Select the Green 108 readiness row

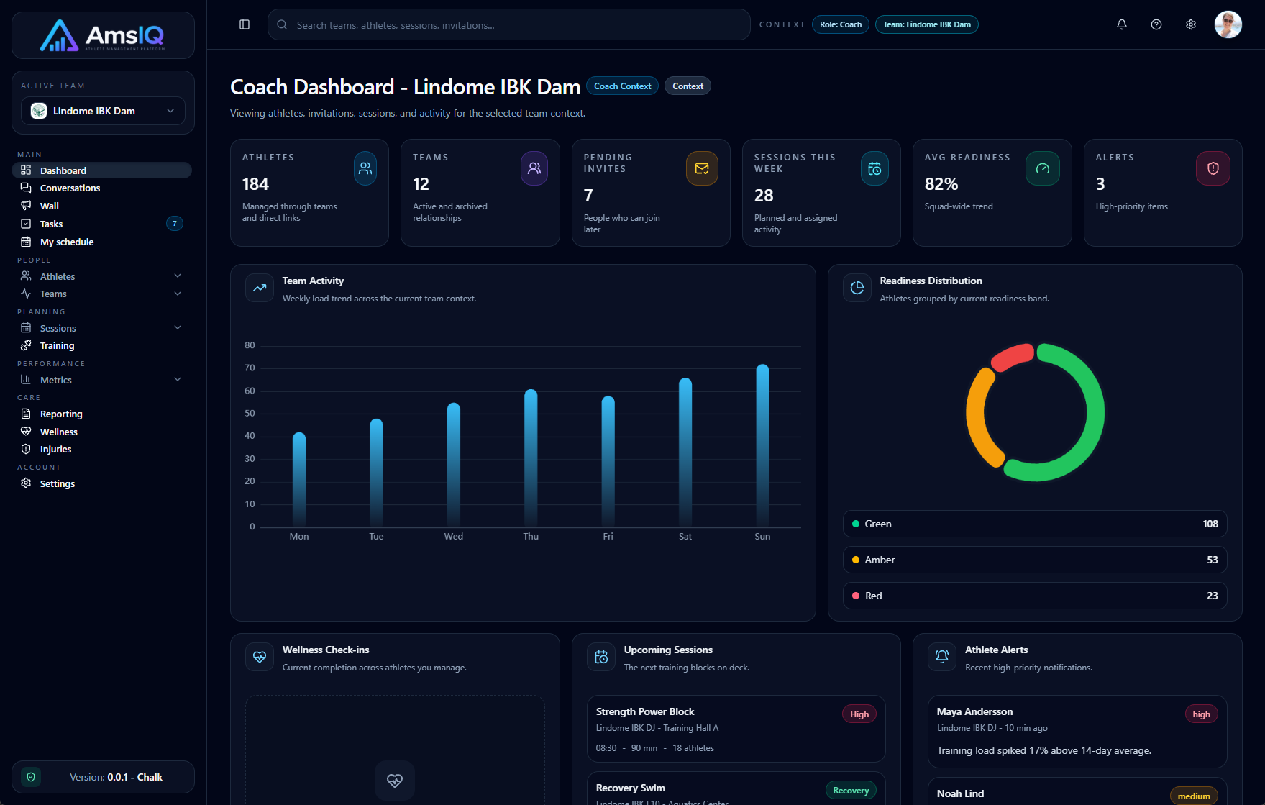(1035, 524)
